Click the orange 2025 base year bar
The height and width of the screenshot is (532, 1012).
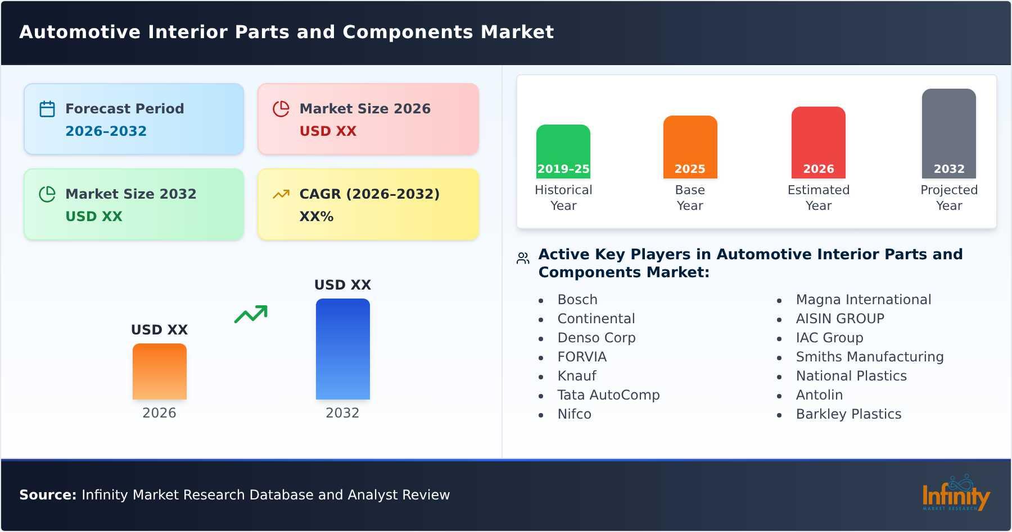[x=690, y=147]
